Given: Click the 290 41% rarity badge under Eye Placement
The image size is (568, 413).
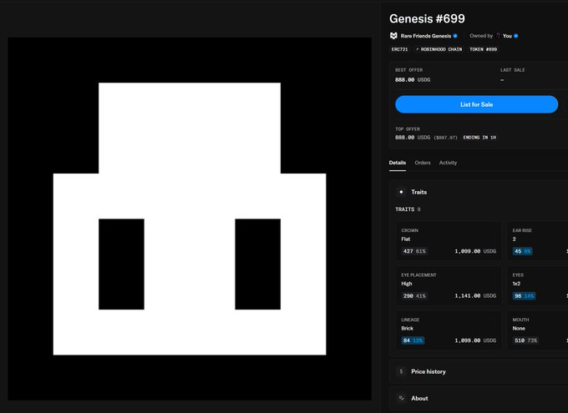Looking at the screenshot, I should tap(414, 295).
